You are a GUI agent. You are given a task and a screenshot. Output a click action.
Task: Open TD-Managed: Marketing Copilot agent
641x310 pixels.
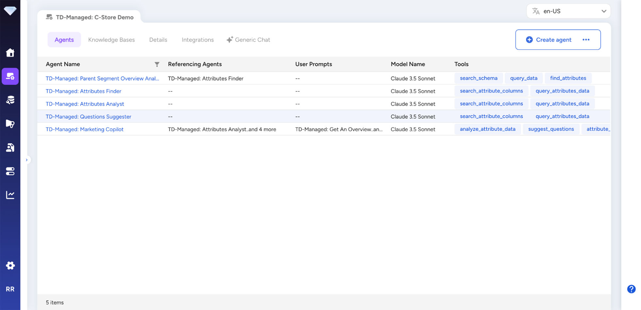[85, 129]
